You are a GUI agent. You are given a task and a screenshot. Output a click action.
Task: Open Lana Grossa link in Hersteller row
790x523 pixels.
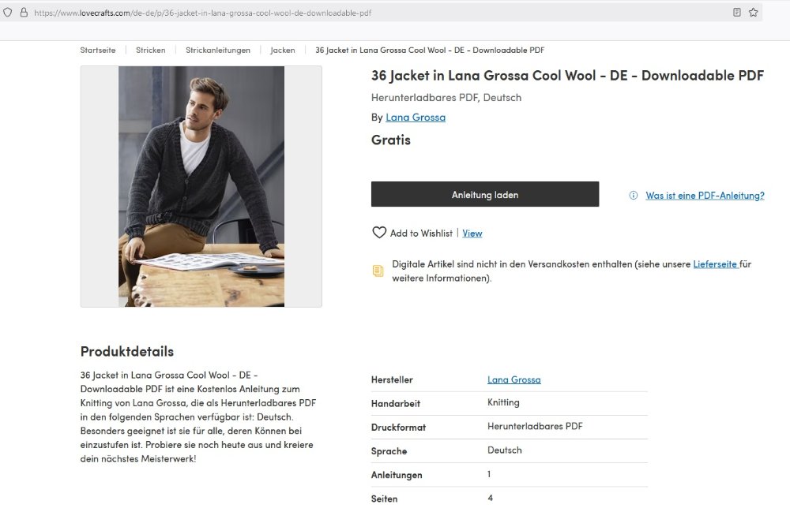click(514, 379)
